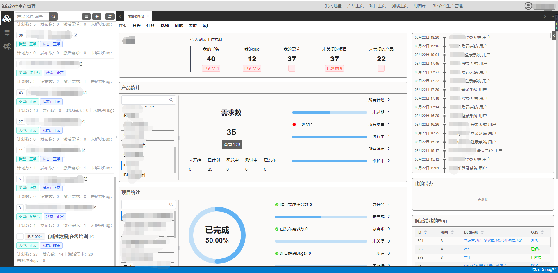
Task: Click the plus icon to add product
Action: [x=97, y=17]
